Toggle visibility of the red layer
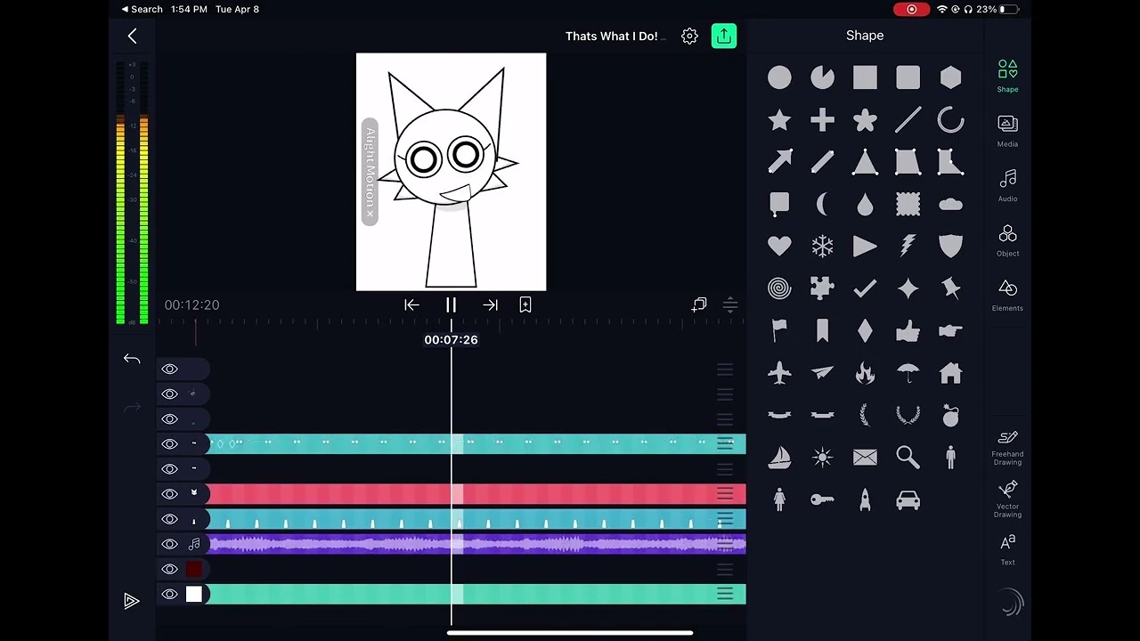 [169, 494]
